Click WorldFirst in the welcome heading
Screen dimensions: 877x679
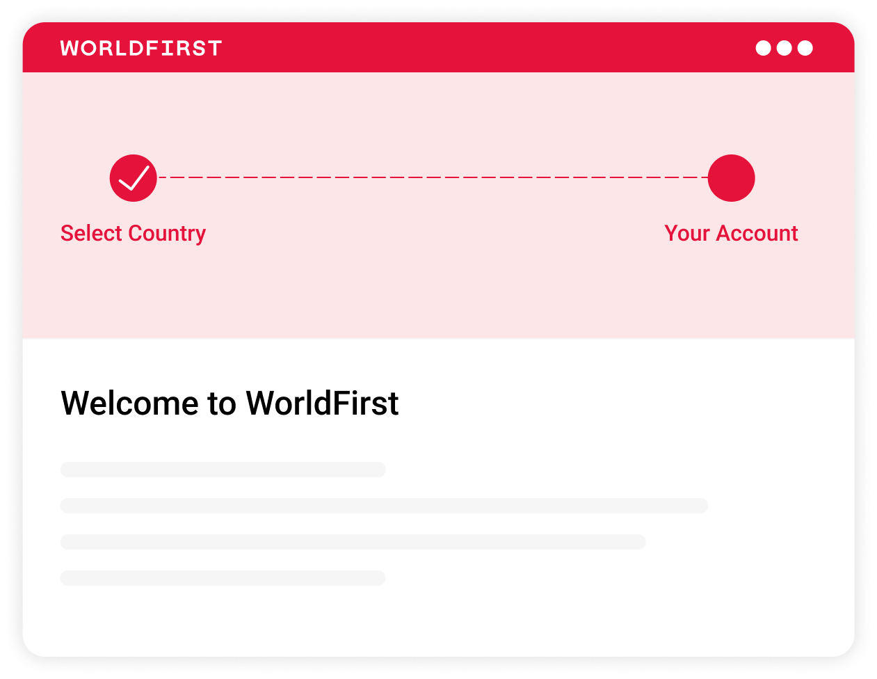(x=322, y=404)
